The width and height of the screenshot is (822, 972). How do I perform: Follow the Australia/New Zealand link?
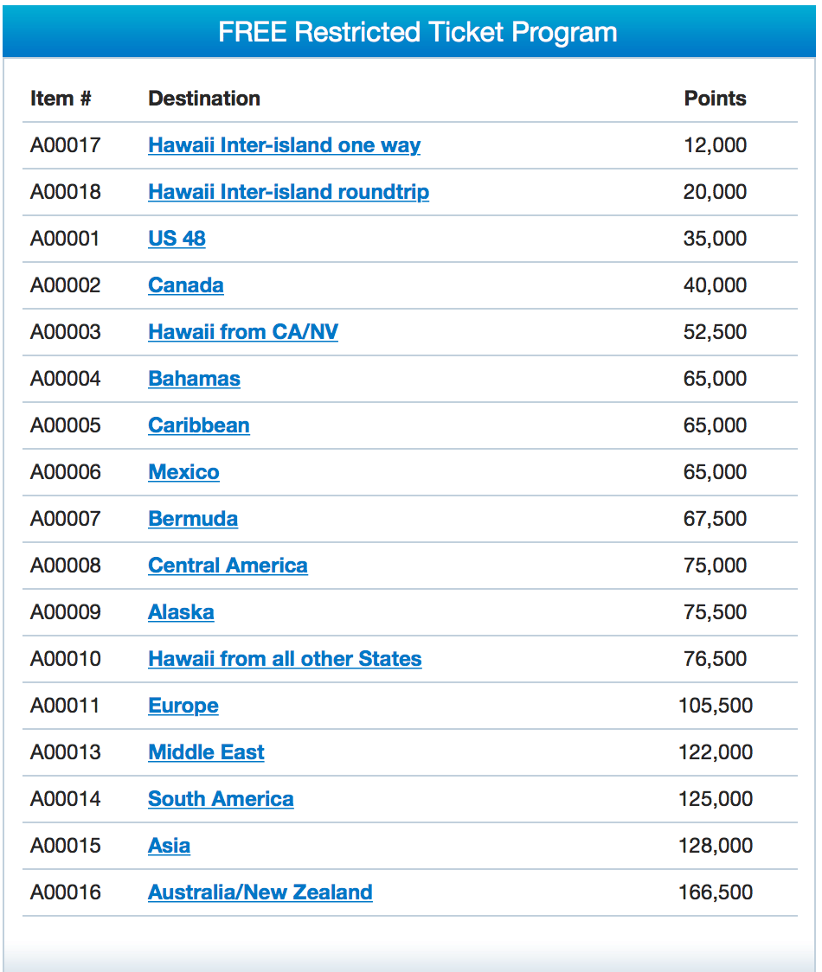[x=260, y=892]
